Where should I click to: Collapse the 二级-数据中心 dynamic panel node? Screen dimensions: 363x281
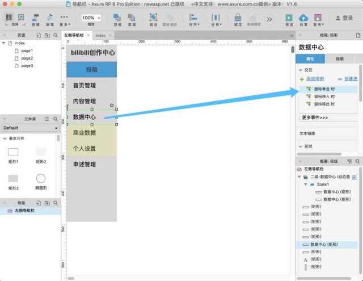pos(299,177)
